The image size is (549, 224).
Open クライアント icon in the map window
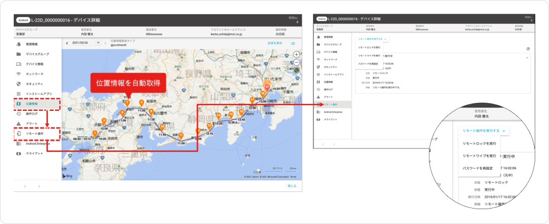point(18,153)
